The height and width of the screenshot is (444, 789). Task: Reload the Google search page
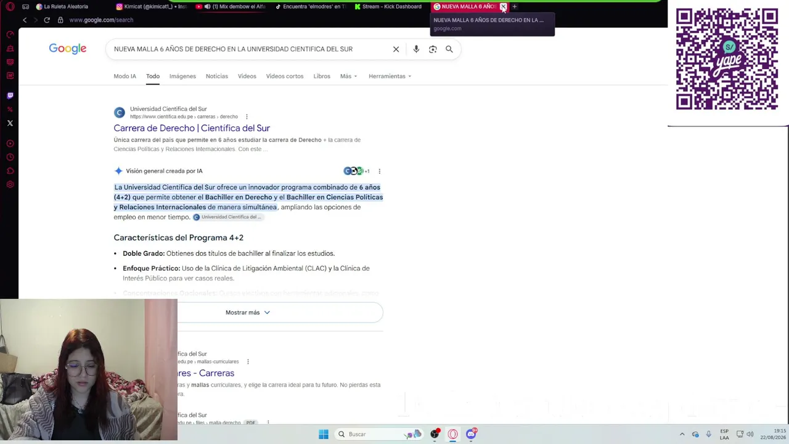pos(46,20)
